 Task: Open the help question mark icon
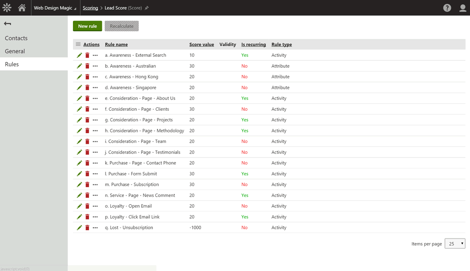(x=447, y=8)
